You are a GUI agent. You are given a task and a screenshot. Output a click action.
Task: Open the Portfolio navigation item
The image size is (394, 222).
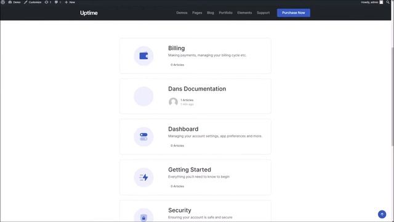coord(225,12)
